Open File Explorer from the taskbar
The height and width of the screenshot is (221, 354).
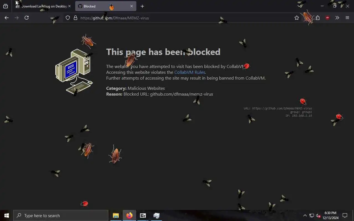click(116, 215)
